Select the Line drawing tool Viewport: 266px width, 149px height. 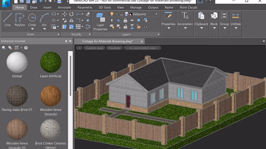(x=8, y=20)
